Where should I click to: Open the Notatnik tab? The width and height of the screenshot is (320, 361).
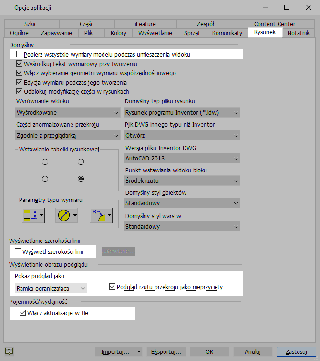[299, 33]
